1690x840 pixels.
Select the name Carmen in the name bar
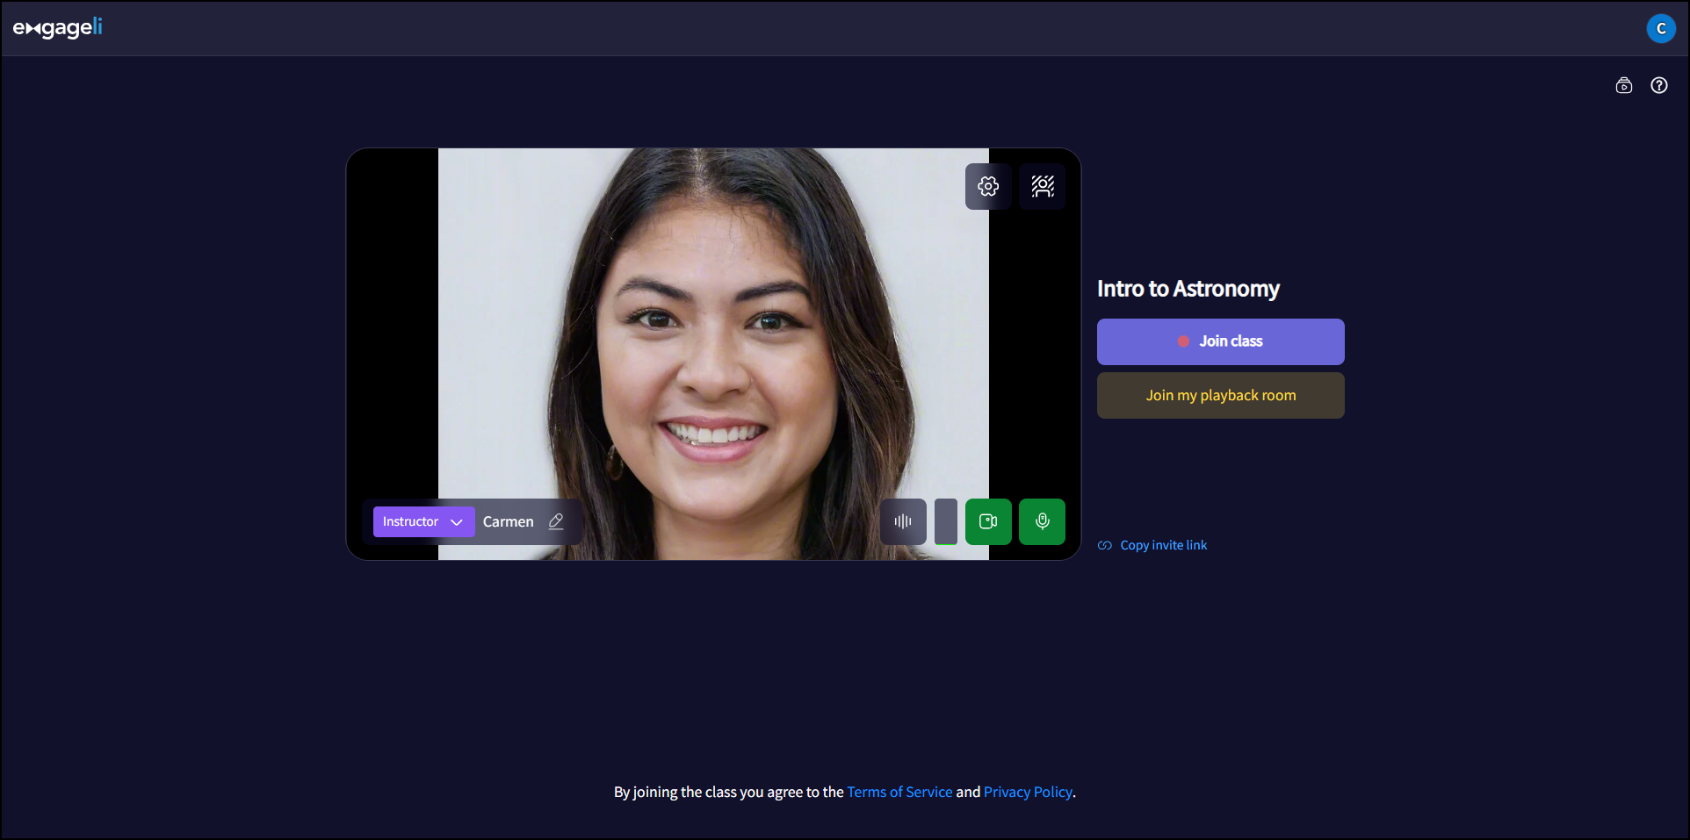click(x=508, y=521)
